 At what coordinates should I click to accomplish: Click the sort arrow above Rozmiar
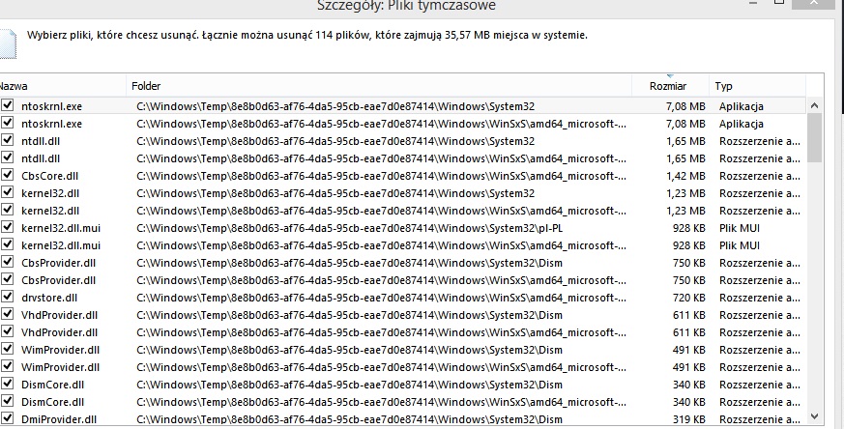(x=670, y=76)
